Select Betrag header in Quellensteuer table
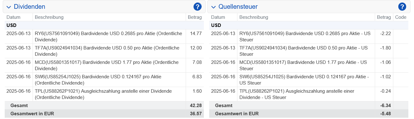 (384, 17)
